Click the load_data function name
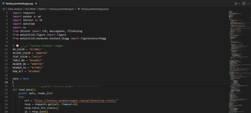The image size is (251, 113). [x=25, y=90]
